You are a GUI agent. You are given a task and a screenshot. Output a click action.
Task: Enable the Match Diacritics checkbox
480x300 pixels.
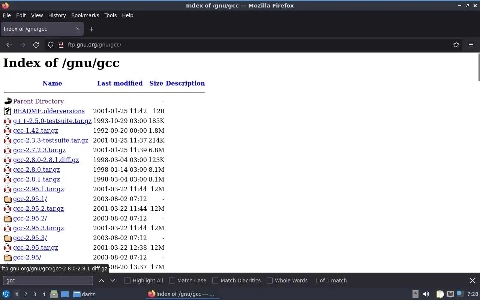point(215,280)
